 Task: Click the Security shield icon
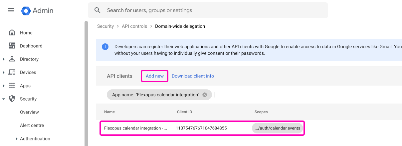tap(12, 99)
